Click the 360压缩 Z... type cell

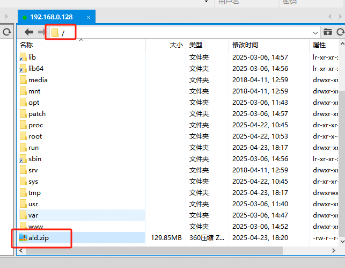pyautogui.click(x=207, y=238)
